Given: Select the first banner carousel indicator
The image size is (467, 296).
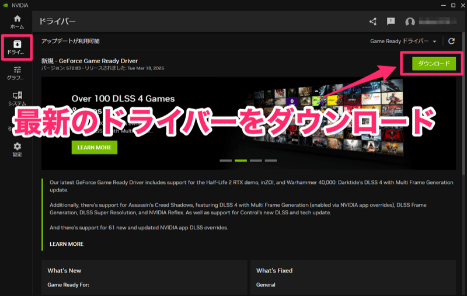Looking at the screenshot, I should coord(225,160).
